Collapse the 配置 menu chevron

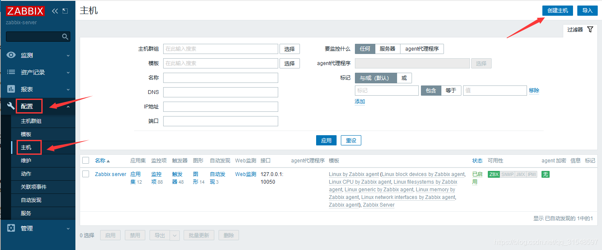(68, 106)
